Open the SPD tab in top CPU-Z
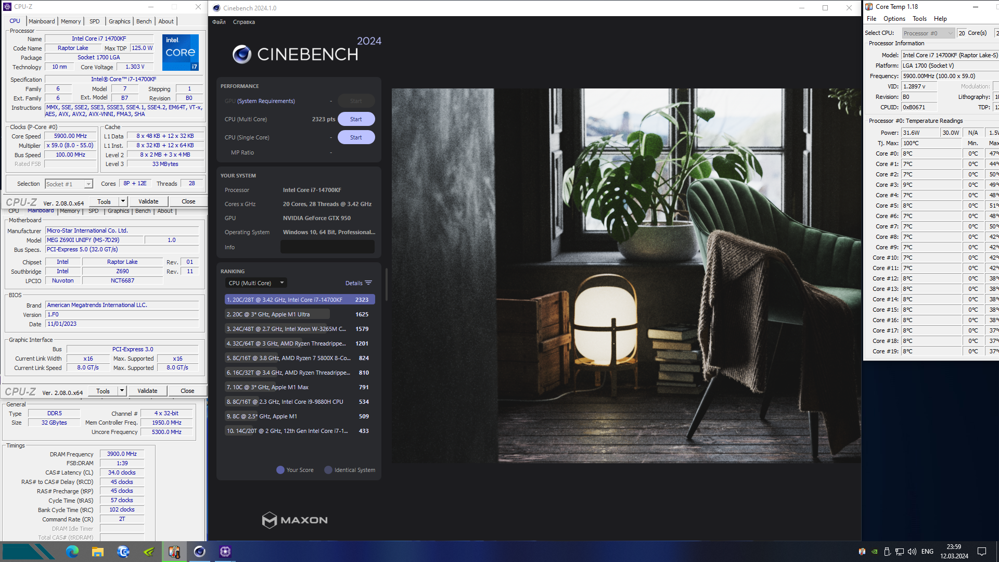Viewport: 999px width, 562px height. pos(94,21)
